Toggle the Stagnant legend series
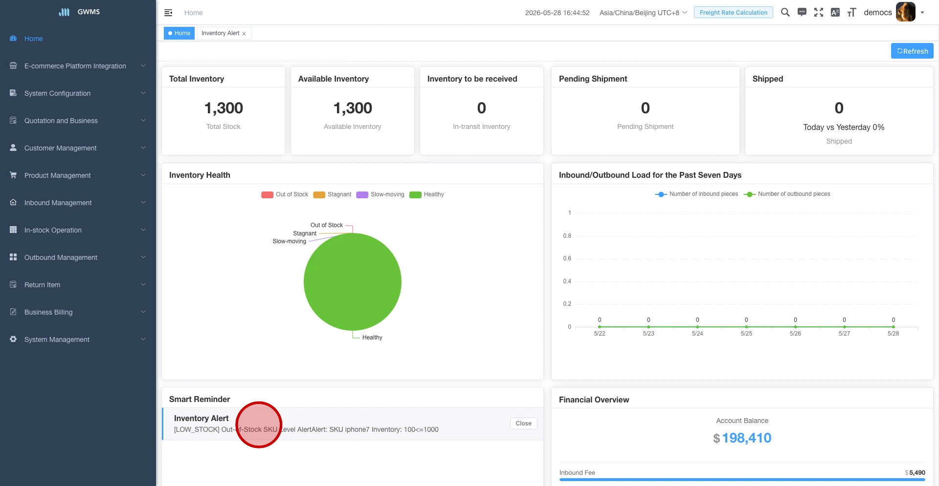The width and height of the screenshot is (939, 486). (332, 194)
